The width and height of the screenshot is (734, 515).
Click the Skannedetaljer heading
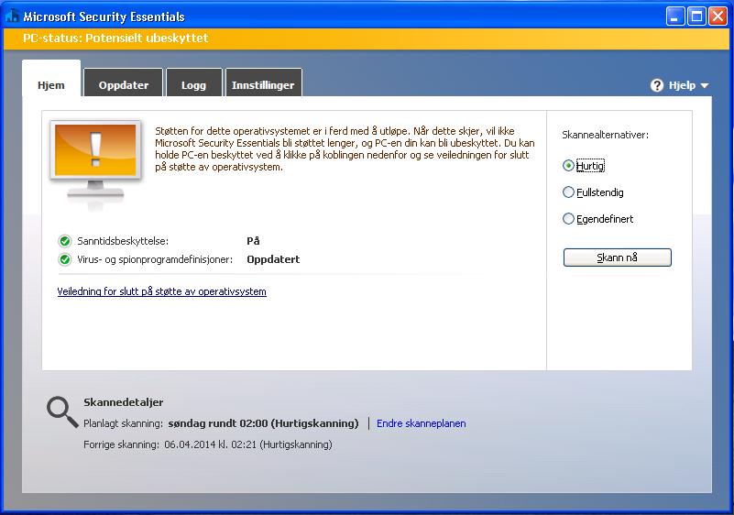[x=124, y=402]
